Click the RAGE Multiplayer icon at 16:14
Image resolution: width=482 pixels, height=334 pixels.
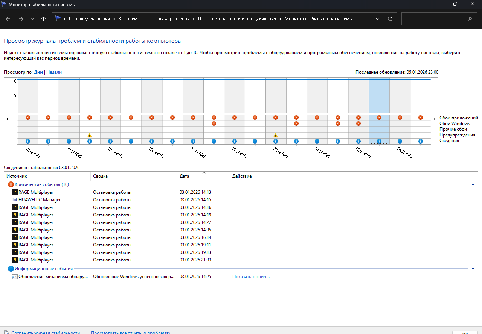coord(15,237)
